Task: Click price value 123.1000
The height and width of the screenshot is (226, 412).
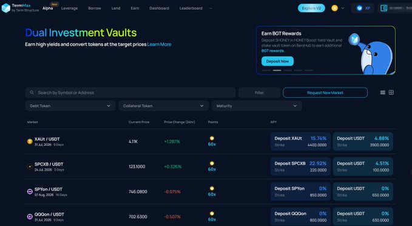Action: point(137,167)
